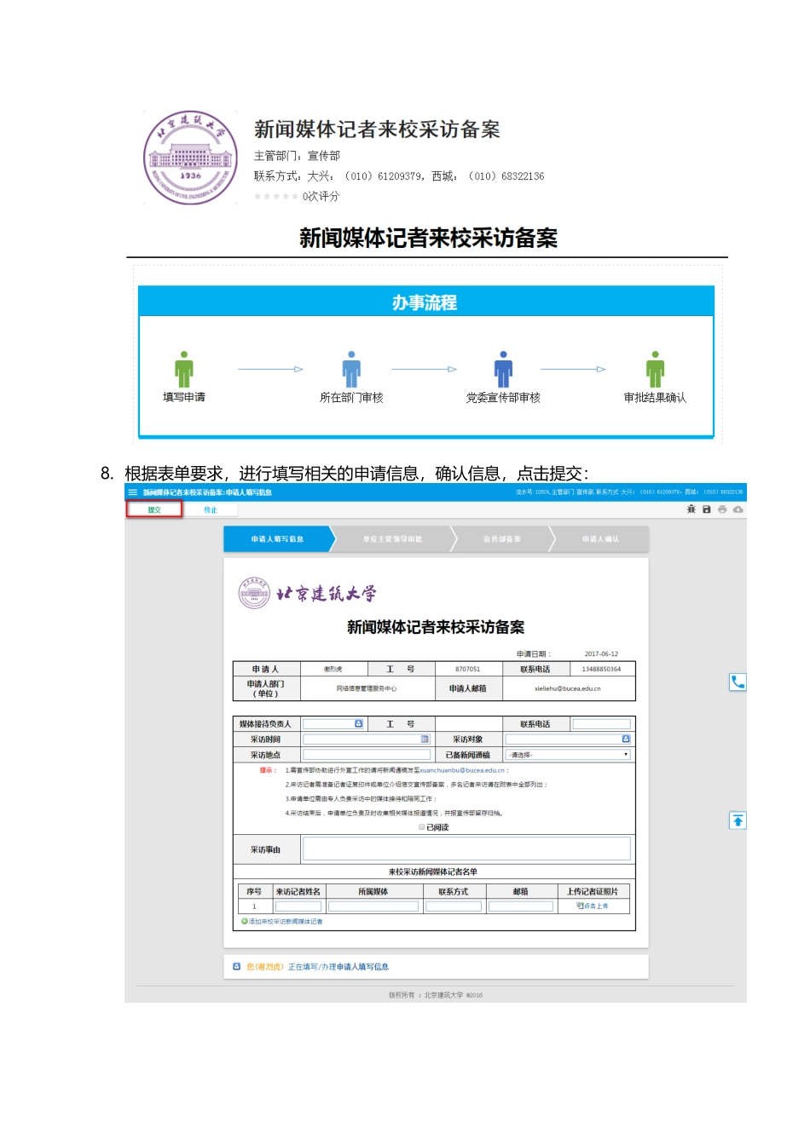Focus the 联系电话 input in the media row

[602, 724]
